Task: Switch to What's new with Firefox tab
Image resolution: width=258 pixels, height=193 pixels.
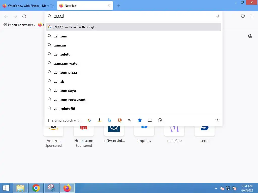Action: (x=28, y=6)
